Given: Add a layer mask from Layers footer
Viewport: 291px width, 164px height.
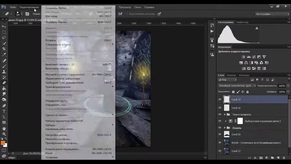Looking at the screenshot, I should [x=261, y=158].
